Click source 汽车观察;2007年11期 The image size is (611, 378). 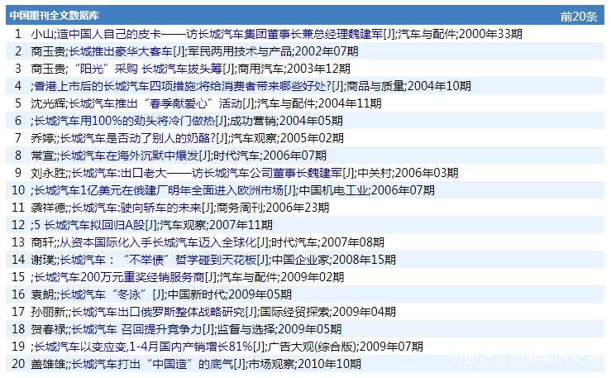pos(216,225)
